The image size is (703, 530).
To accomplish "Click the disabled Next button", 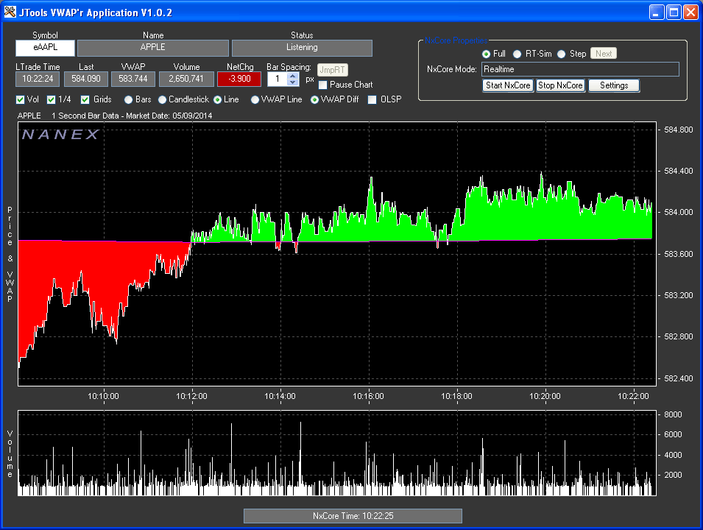I will (x=604, y=53).
